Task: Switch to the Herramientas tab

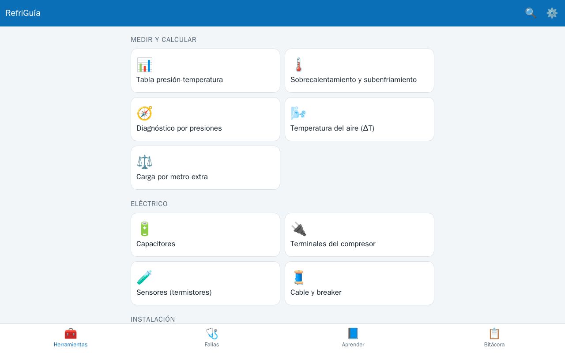Action: tap(71, 338)
